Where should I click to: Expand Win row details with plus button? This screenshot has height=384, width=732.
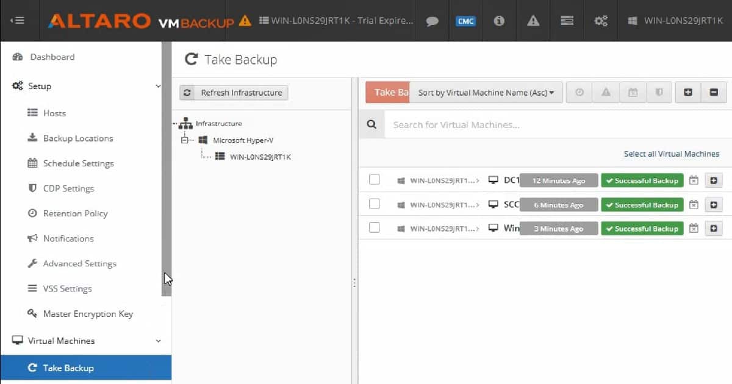(714, 229)
